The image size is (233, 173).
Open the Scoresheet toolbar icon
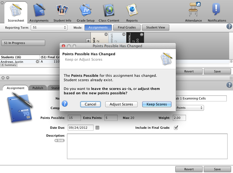click(16, 12)
